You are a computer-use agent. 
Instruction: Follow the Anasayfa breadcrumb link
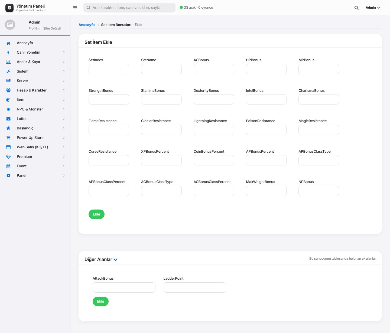click(87, 25)
